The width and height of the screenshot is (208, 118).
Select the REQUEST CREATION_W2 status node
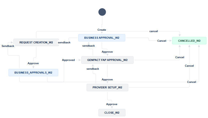[36, 42]
